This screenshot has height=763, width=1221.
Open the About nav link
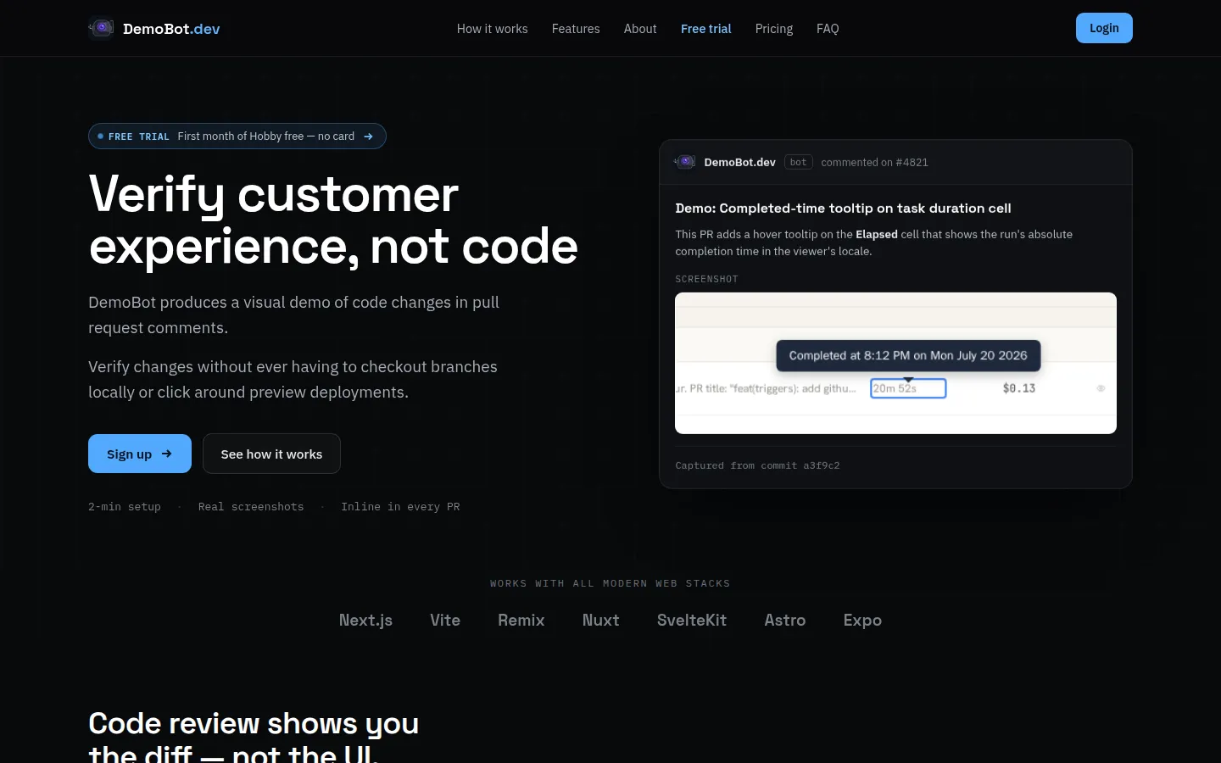(640, 29)
